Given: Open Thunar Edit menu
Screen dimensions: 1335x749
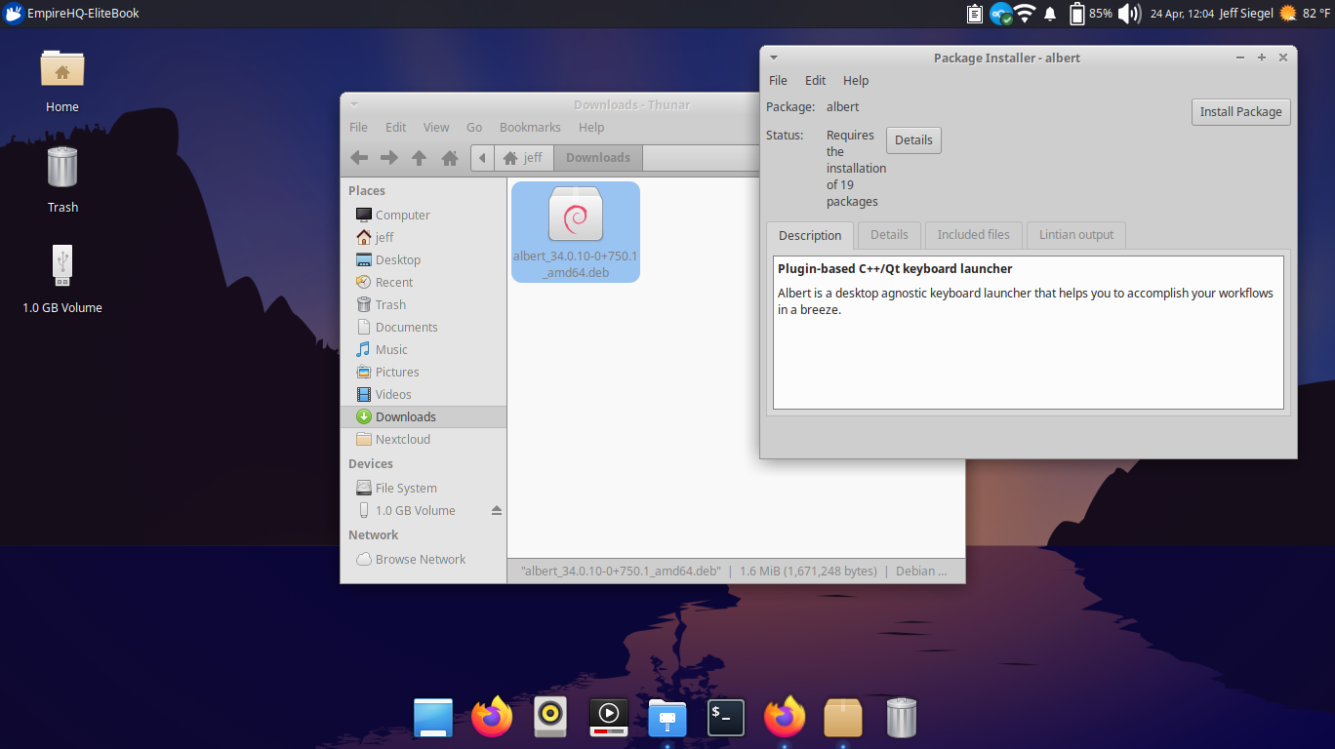Looking at the screenshot, I should (395, 127).
